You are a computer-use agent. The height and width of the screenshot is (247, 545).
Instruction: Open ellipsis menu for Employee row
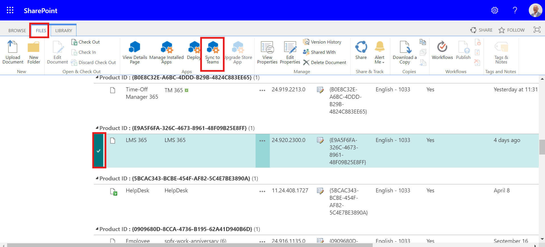click(262, 241)
